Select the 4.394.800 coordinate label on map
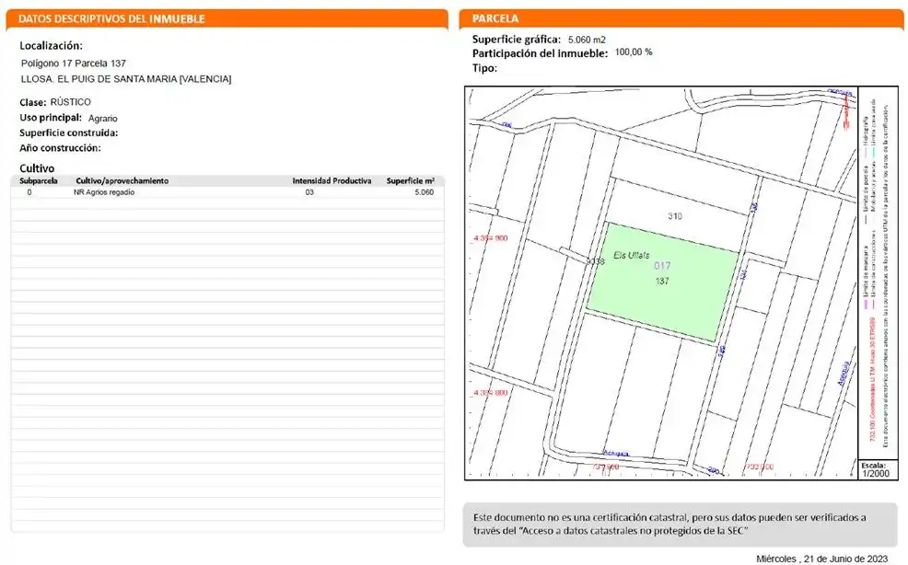 click(x=491, y=393)
